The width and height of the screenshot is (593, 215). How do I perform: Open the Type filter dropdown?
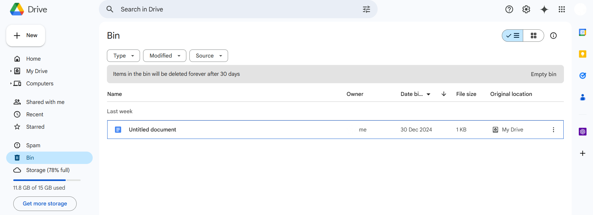(x=123, y=56)
